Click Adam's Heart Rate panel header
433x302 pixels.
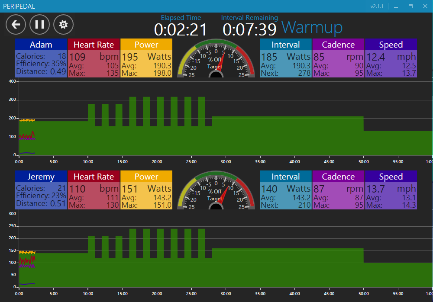click(94, 45)
